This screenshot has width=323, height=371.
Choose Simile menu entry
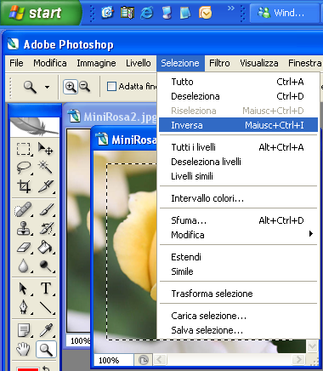238,271
